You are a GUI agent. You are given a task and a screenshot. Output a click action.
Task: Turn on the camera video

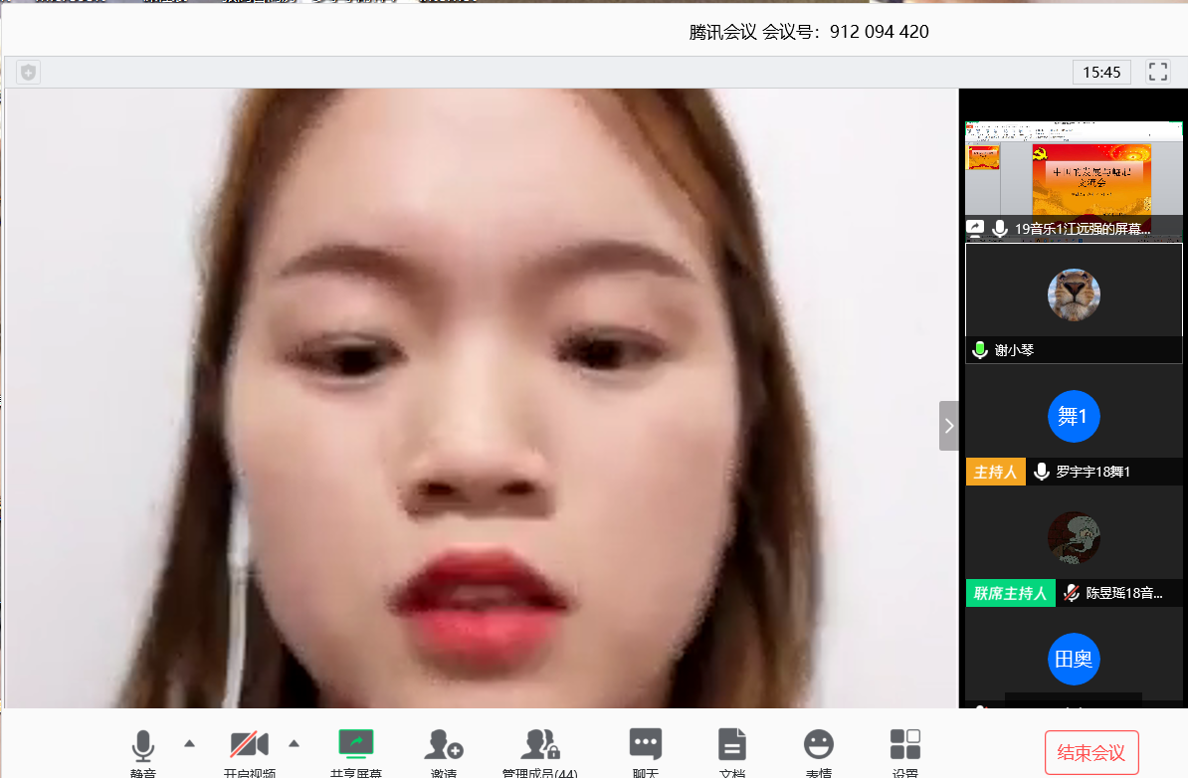249,746
